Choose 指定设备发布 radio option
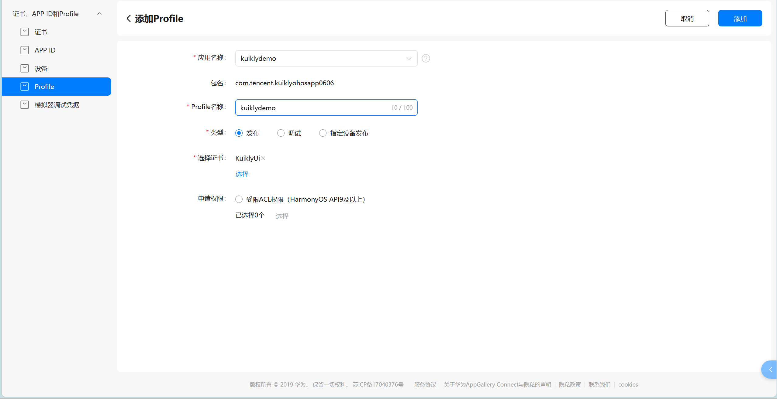This screenshot has height=399, width=777. click(323, 133)
